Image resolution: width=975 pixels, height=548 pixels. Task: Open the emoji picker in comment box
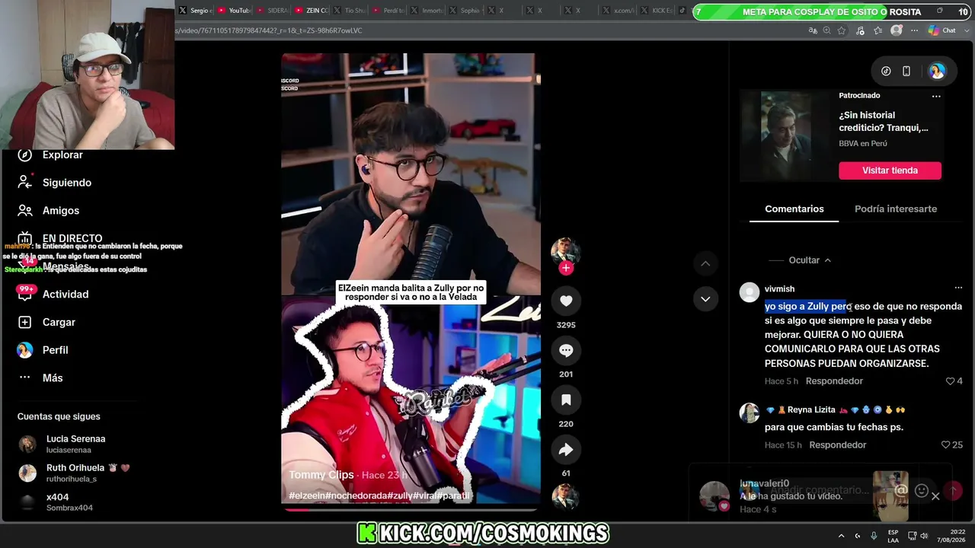pos(922,491)
